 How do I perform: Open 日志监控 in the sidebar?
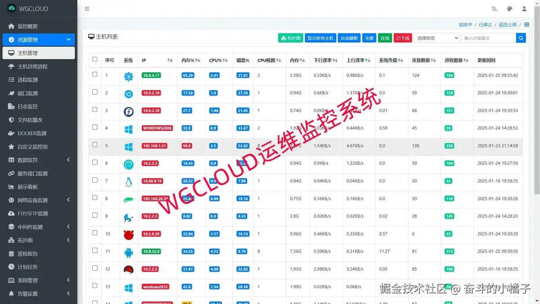point(39,107)
